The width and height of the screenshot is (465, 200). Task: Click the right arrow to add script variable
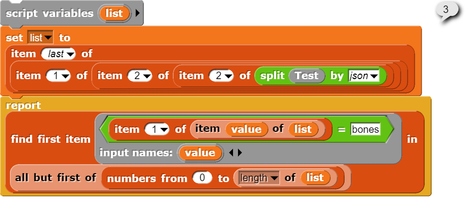pos(138,13)
